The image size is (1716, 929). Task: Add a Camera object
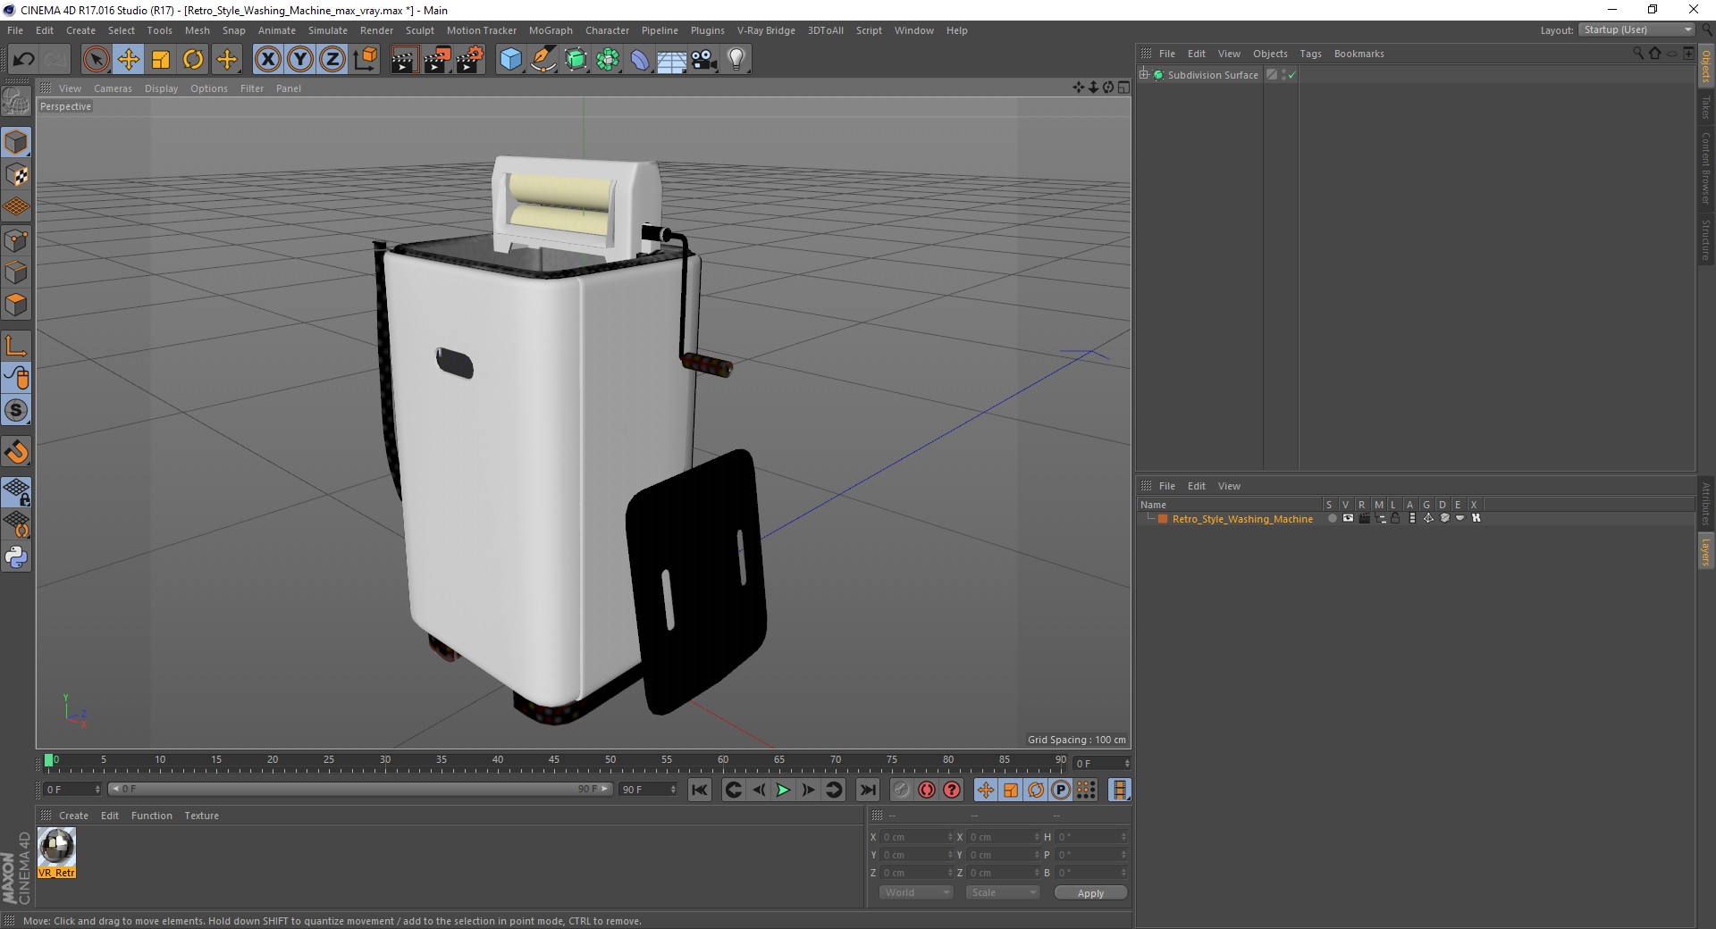[704, 60]
